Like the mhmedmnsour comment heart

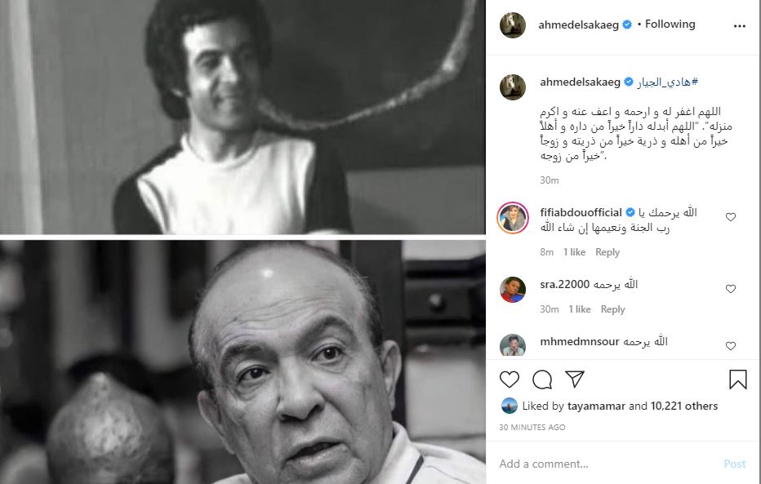731,346
